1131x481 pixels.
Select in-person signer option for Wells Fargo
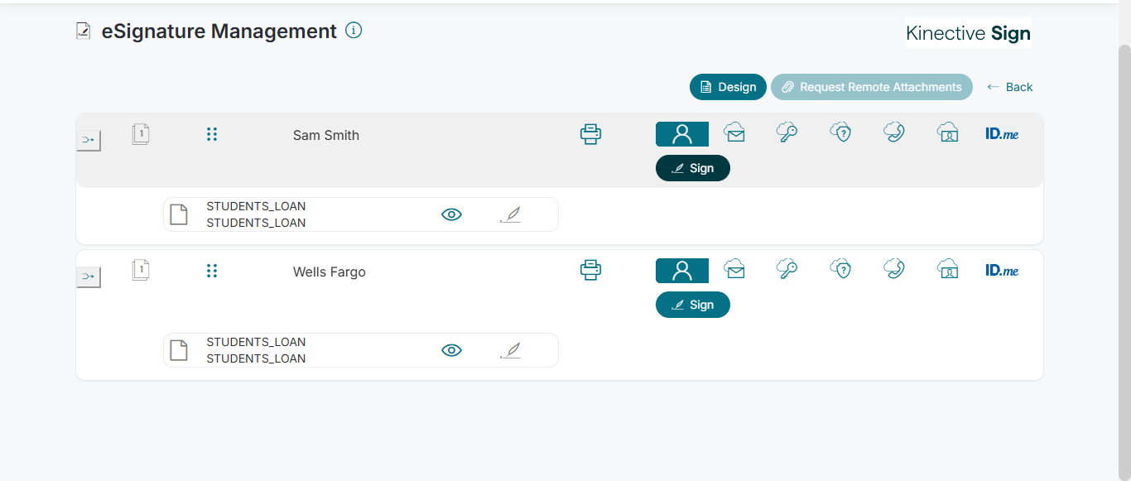pos(682,271)
